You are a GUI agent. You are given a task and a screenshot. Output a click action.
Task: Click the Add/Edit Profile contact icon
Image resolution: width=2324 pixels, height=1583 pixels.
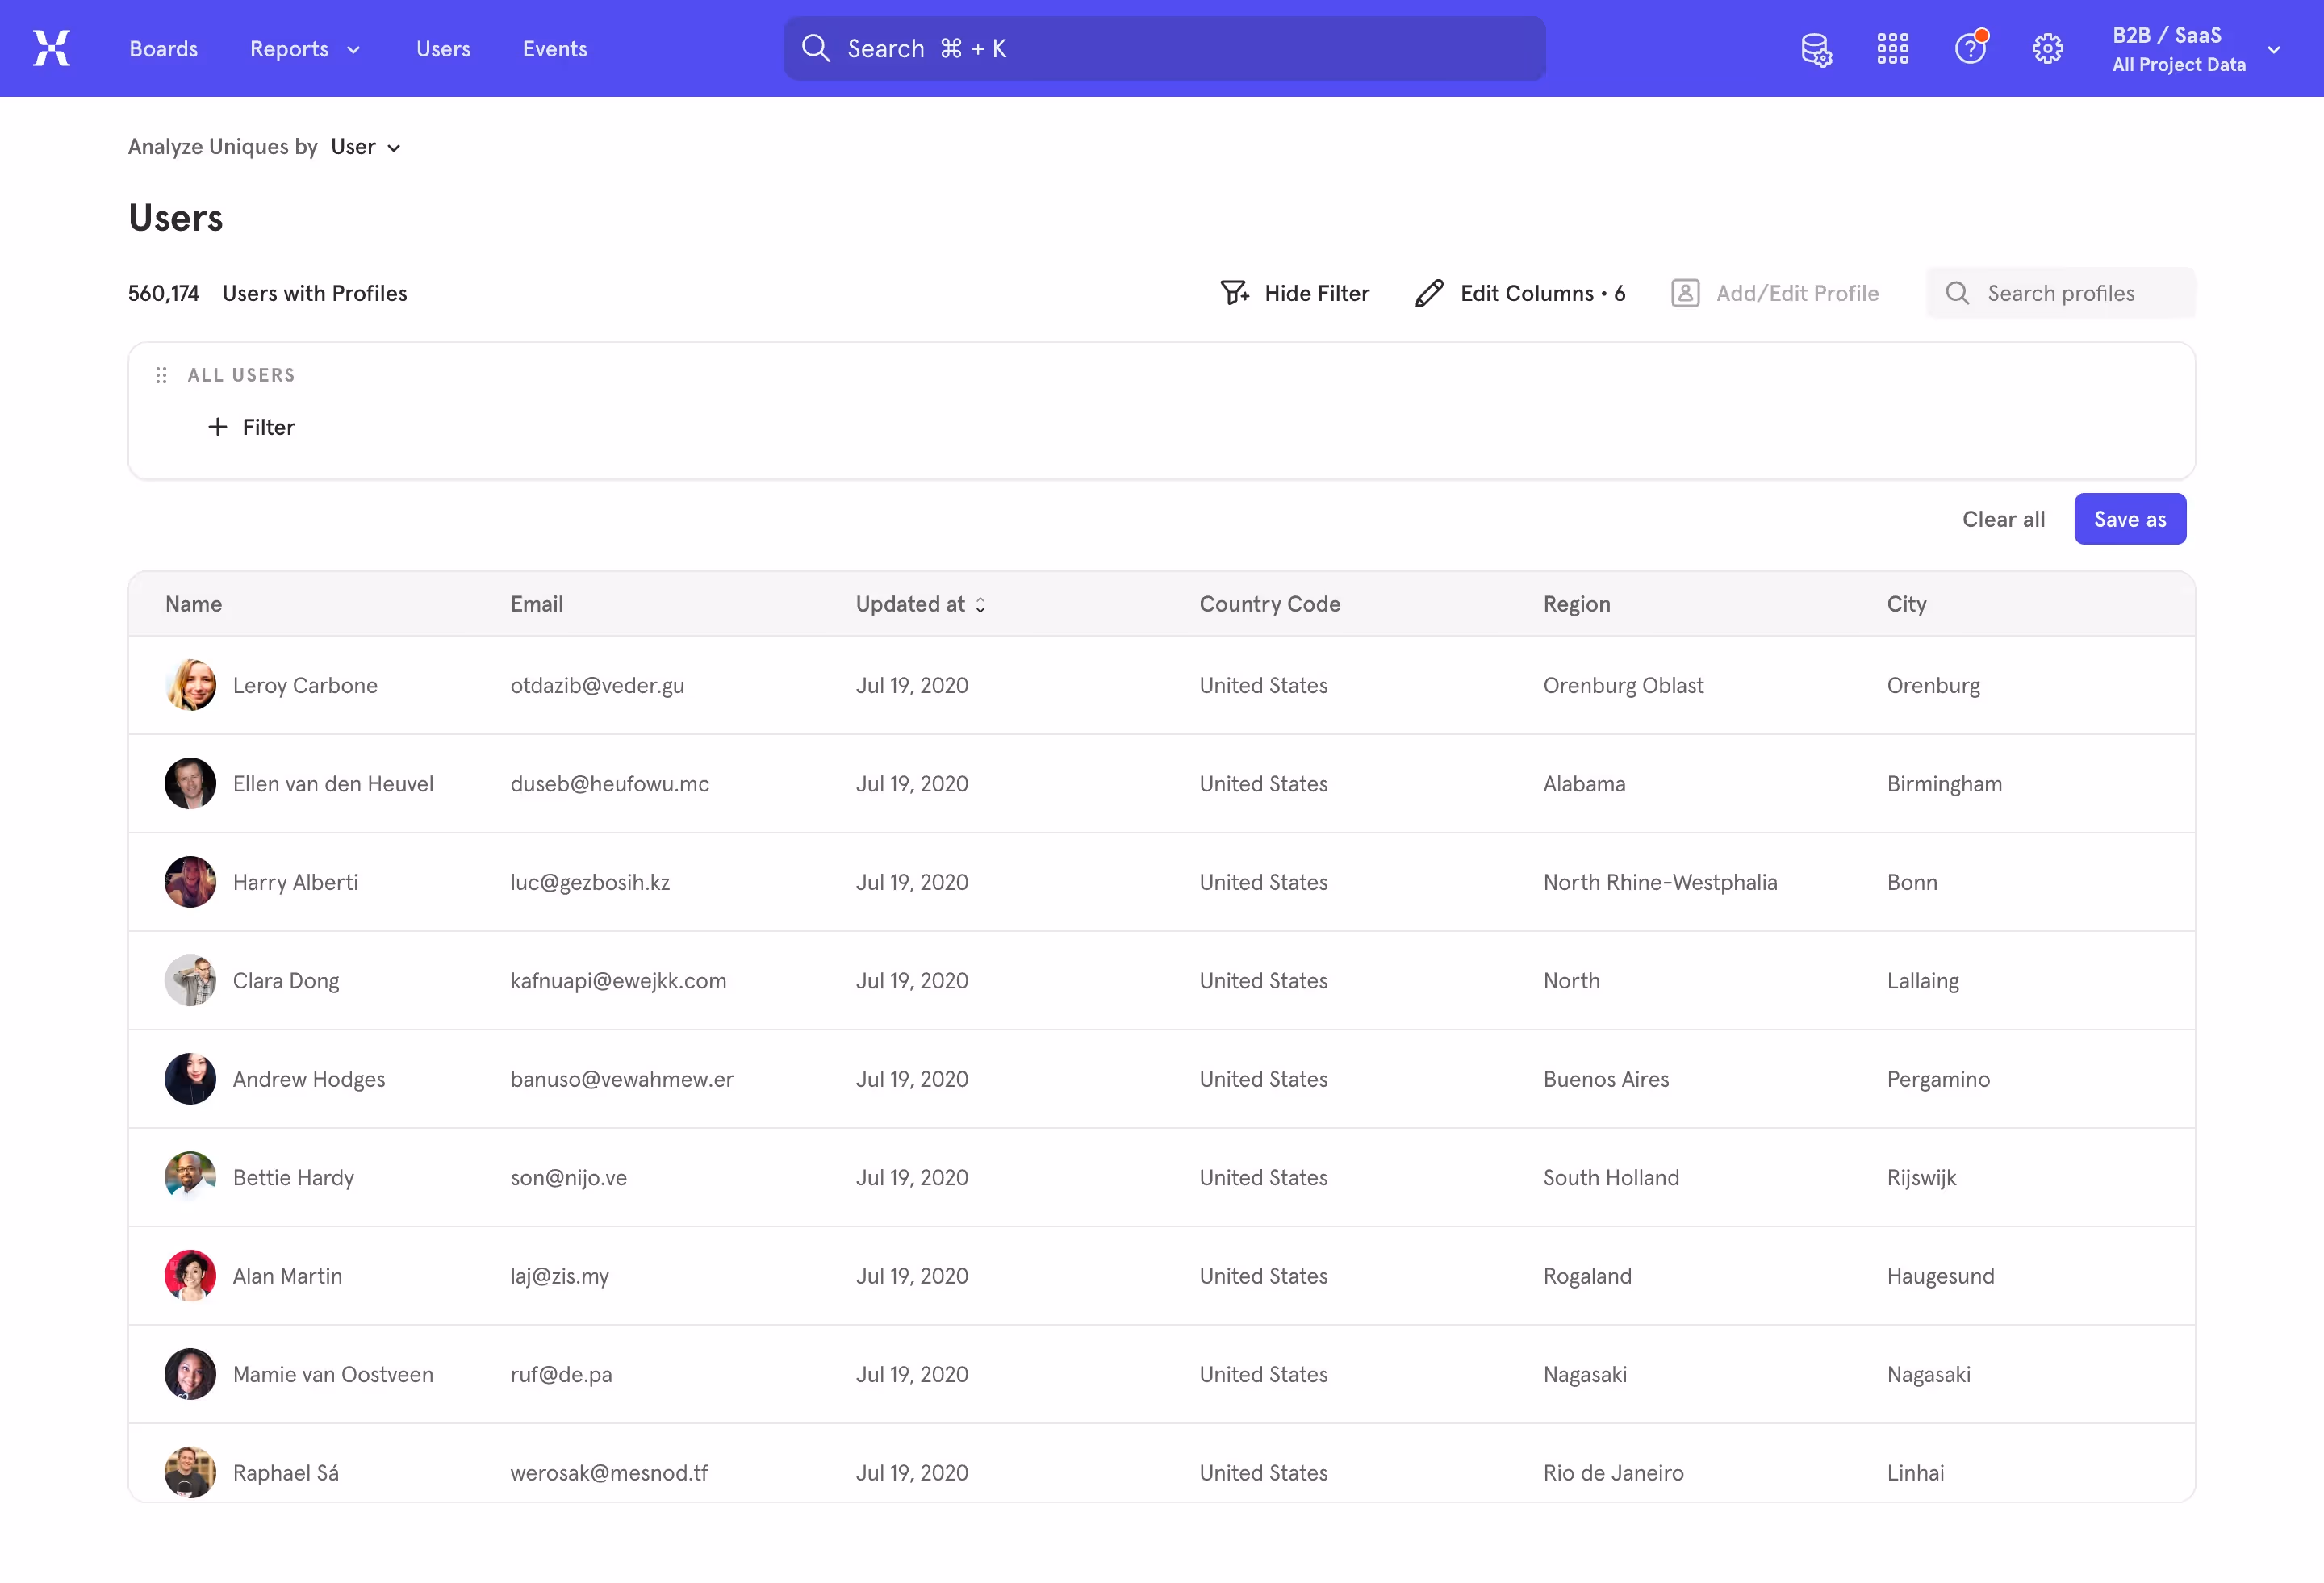click(1685, 292)
